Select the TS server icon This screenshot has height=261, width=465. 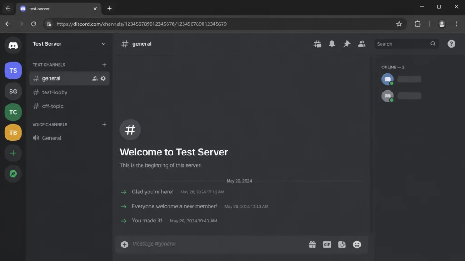13,70
